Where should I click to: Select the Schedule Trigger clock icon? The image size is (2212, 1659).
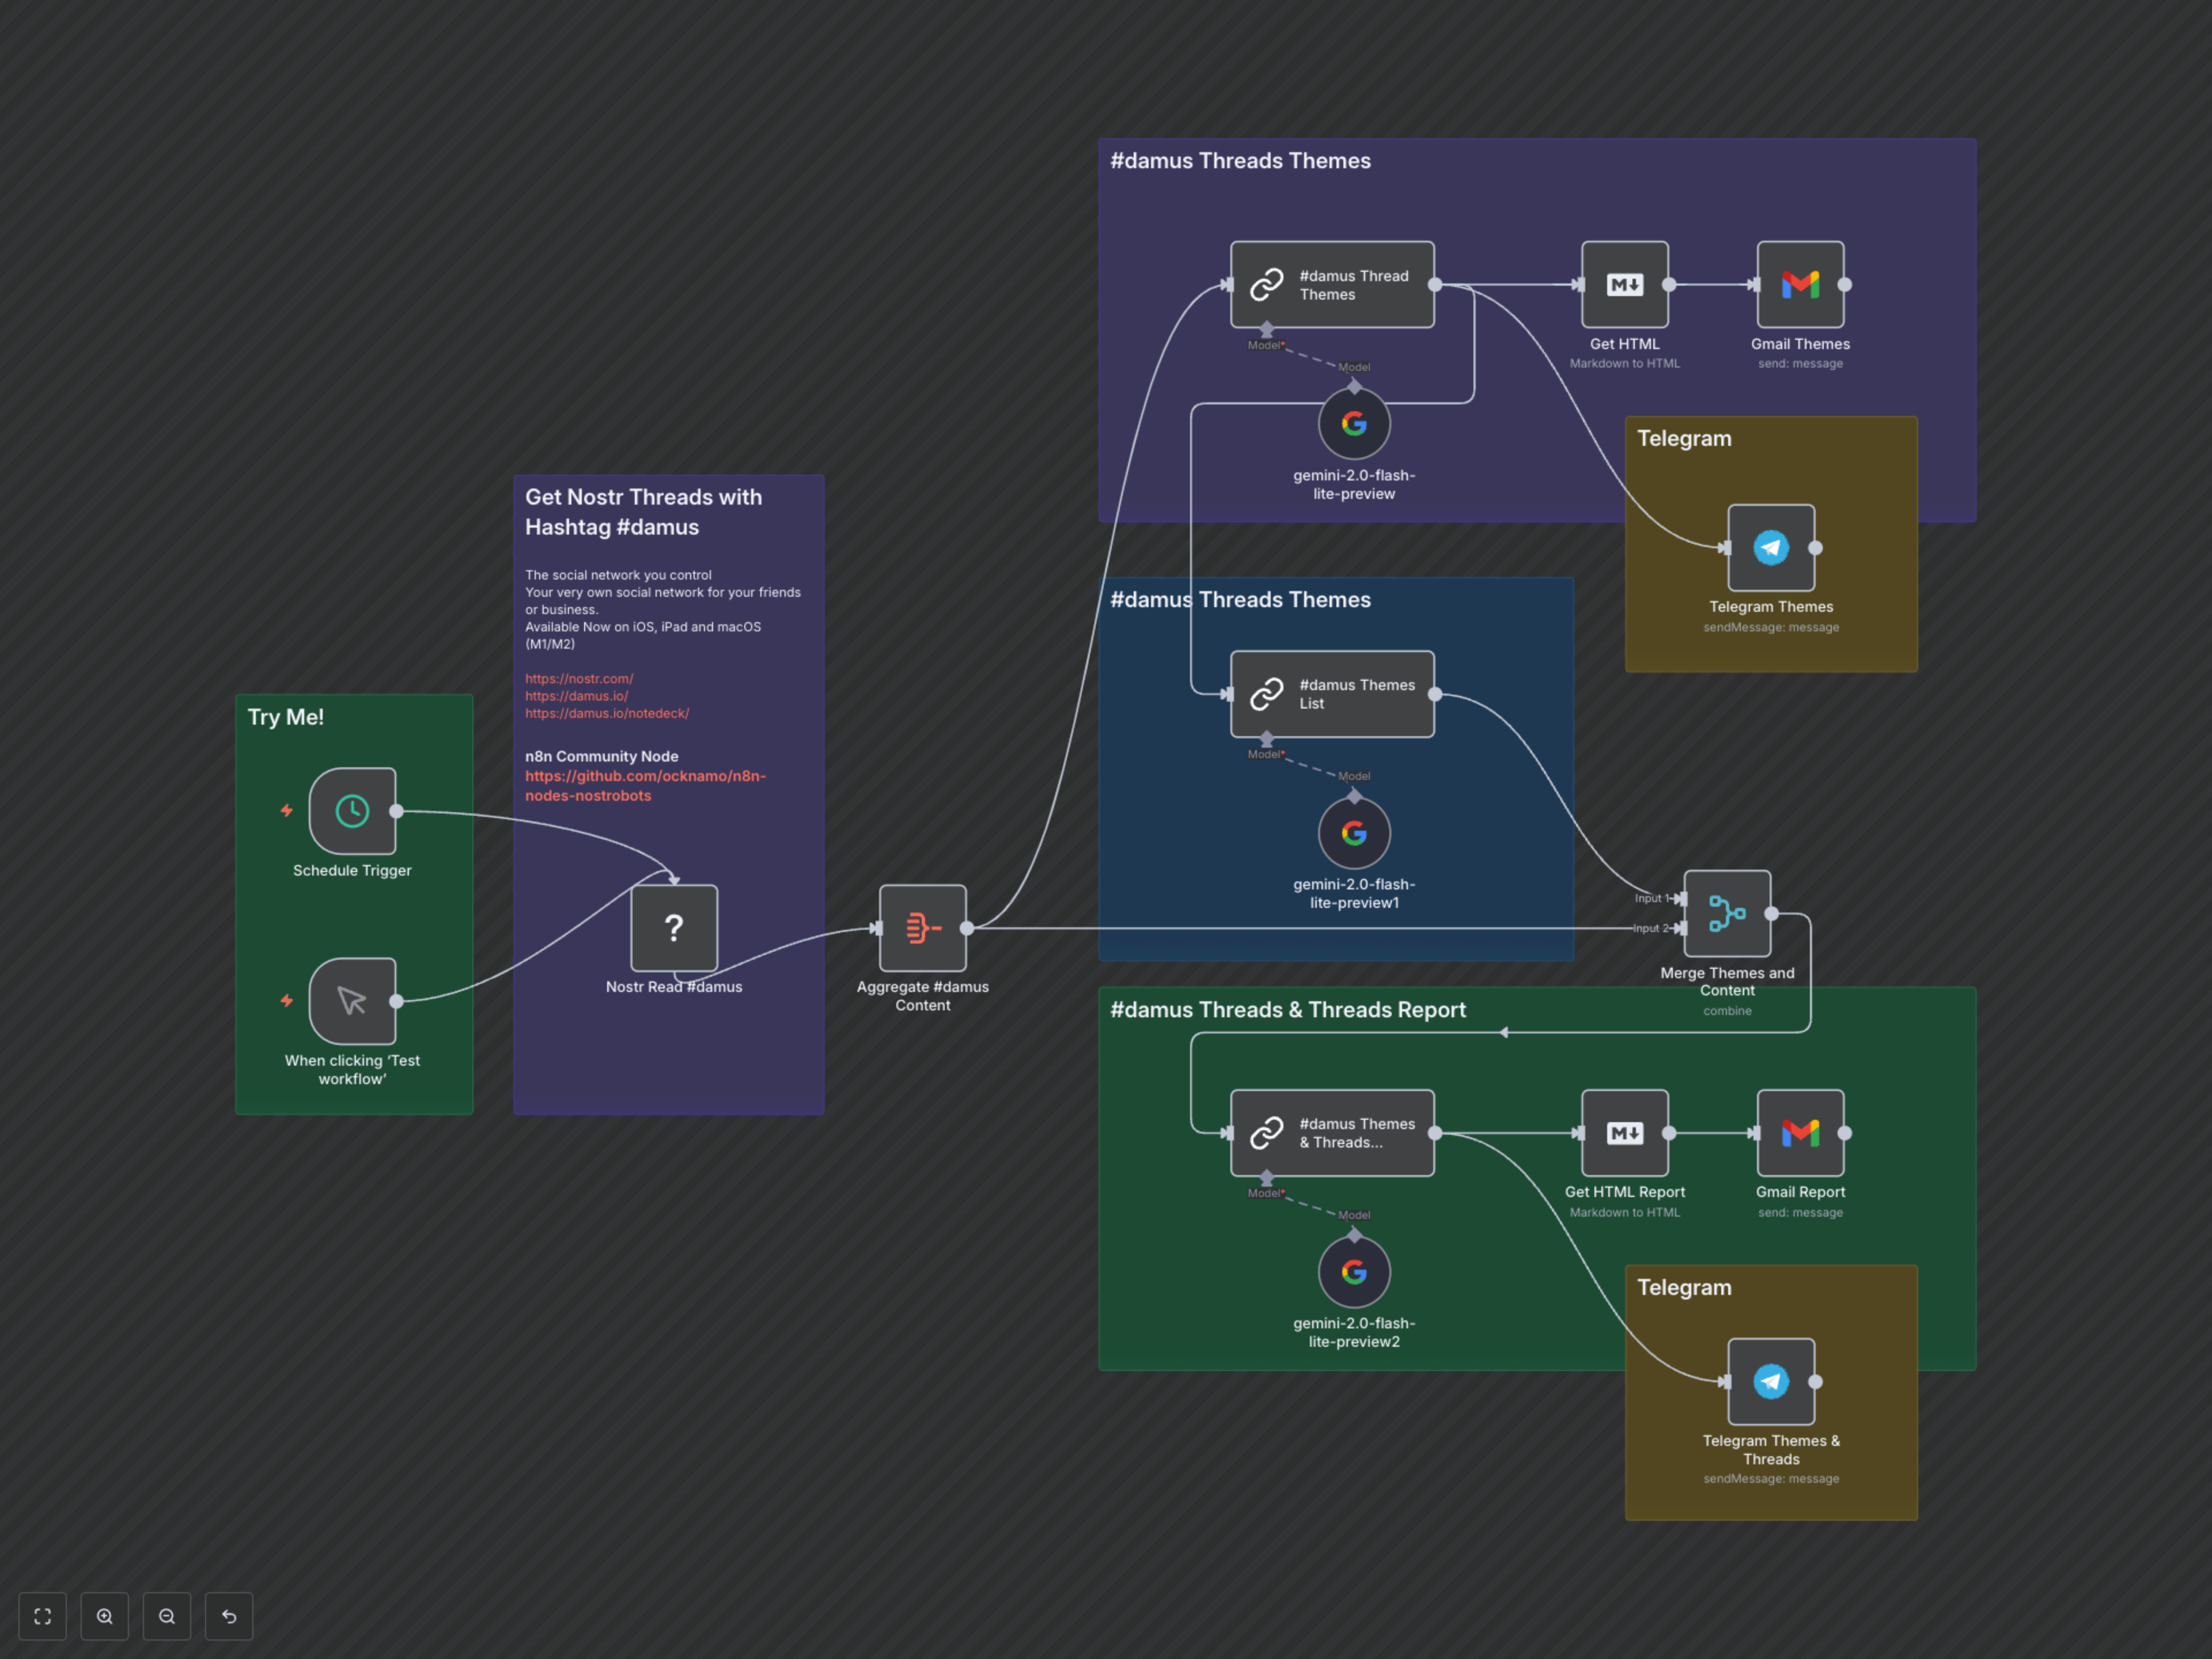352,811
